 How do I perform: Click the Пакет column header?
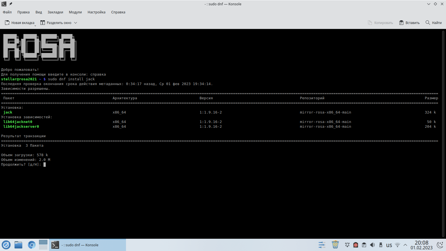pos(9,98)
